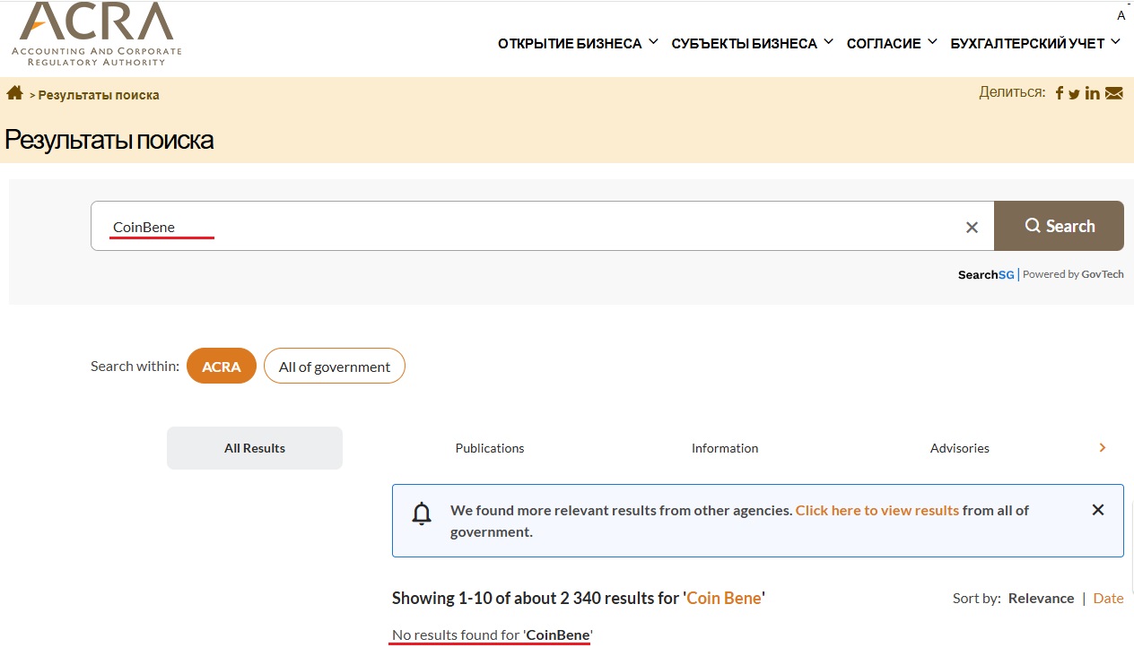The height and width of the screenshot is (656, 1134).
Task: Click the Search within label
Action: (x=135, y=366)
